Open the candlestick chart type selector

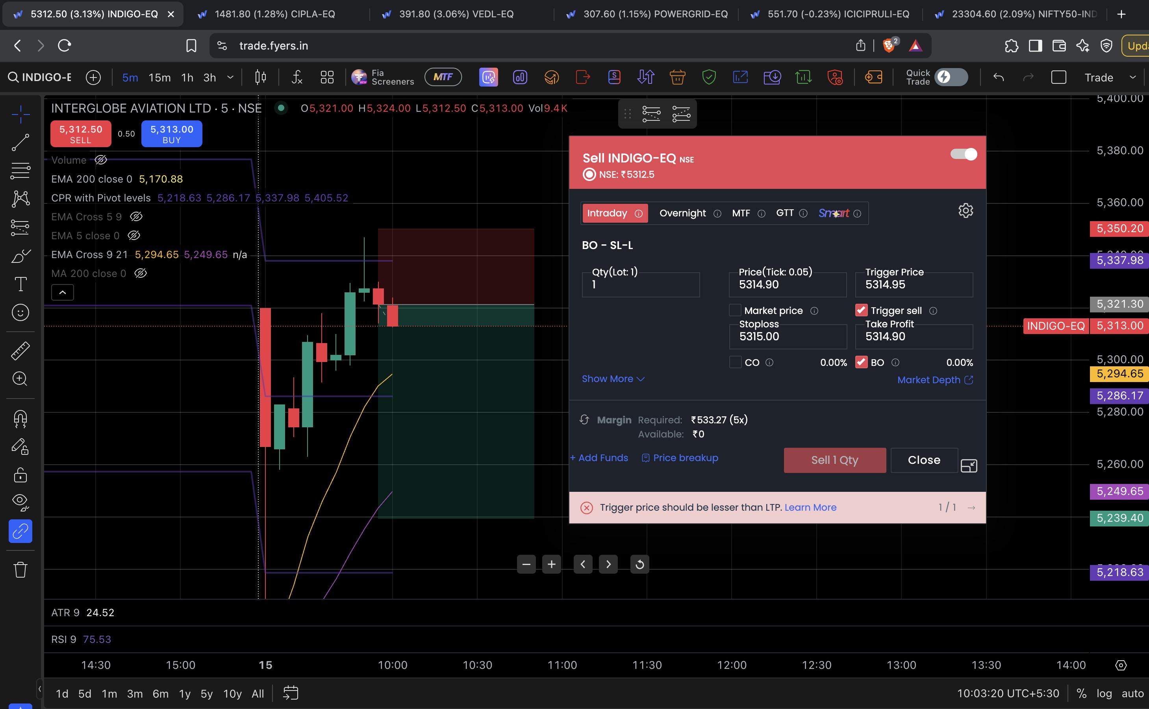tap(260, 78)
